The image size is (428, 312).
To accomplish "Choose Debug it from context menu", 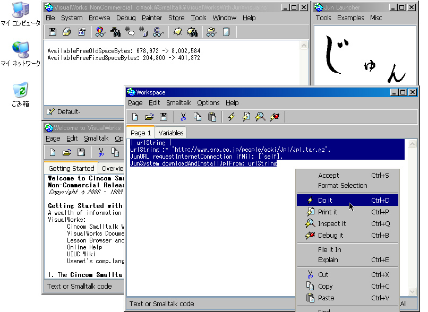I will (347, 236).
